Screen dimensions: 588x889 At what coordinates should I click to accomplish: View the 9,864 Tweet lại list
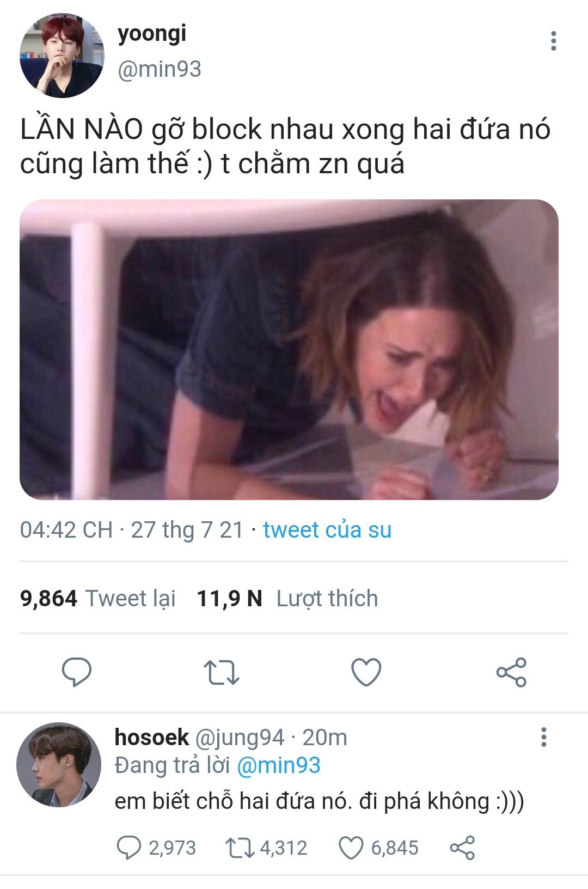pos(98,598)
